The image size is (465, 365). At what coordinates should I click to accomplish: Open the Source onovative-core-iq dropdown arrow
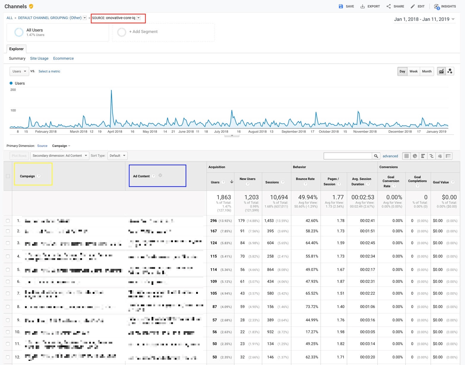pos(138,18)
